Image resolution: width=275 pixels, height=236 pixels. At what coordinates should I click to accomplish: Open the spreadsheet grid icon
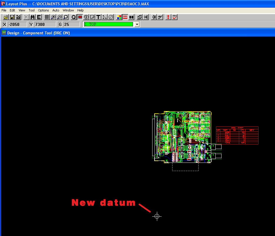point(47,17)
